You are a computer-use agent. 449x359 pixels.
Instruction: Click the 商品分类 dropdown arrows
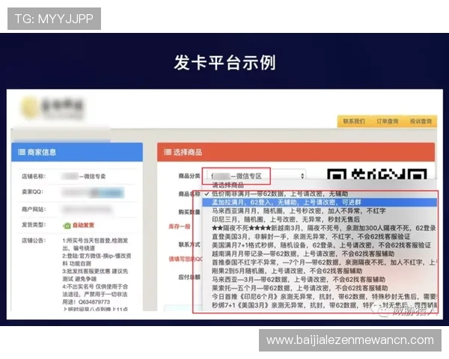coord(302,176)
